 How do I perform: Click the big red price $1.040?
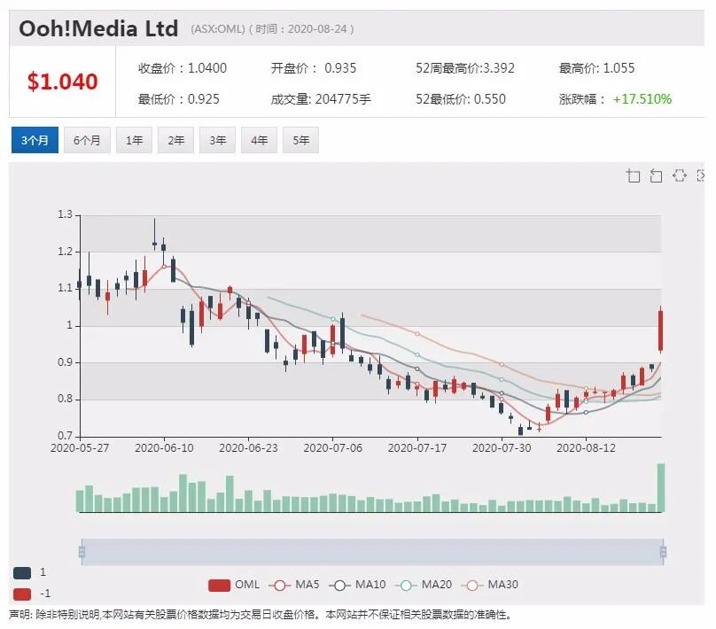[x=63, y=82]
